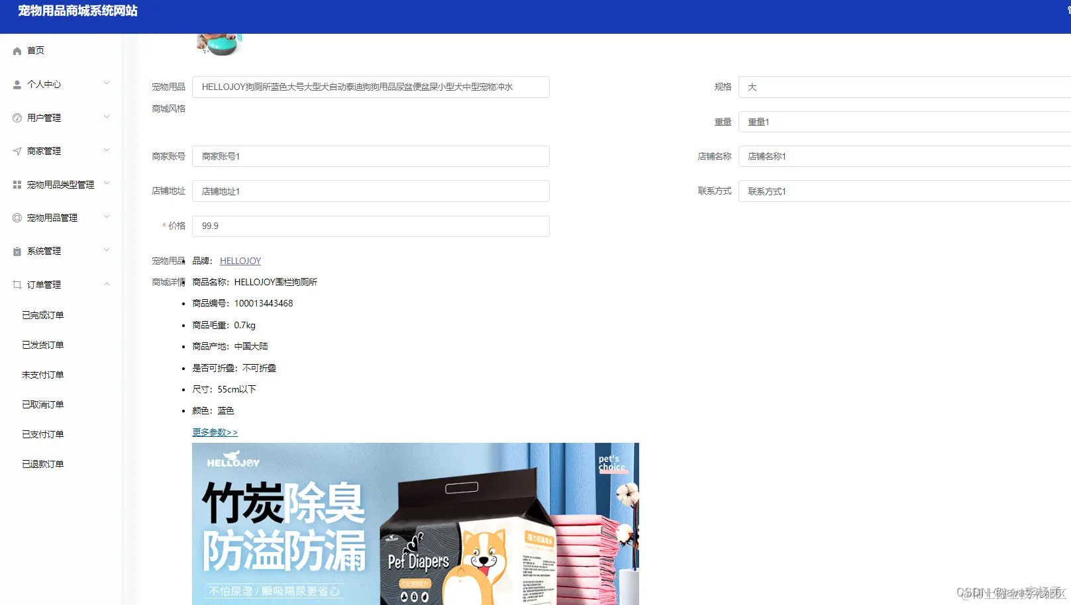Click the 规格 input field
The width and height of the screenshot is (1071, 605).
905,87
